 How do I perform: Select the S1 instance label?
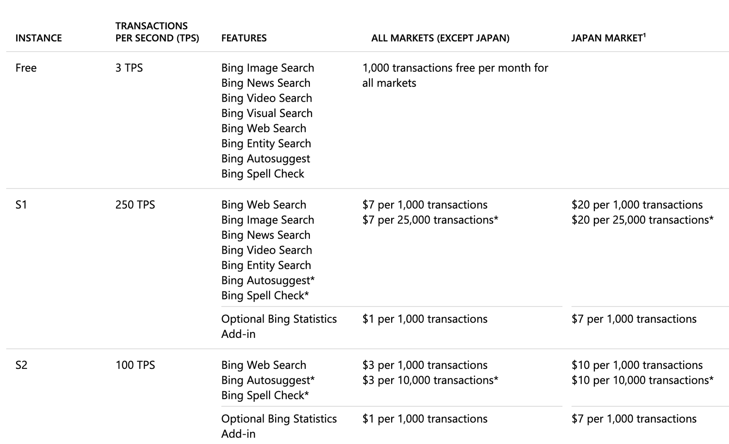pos(21,205)
